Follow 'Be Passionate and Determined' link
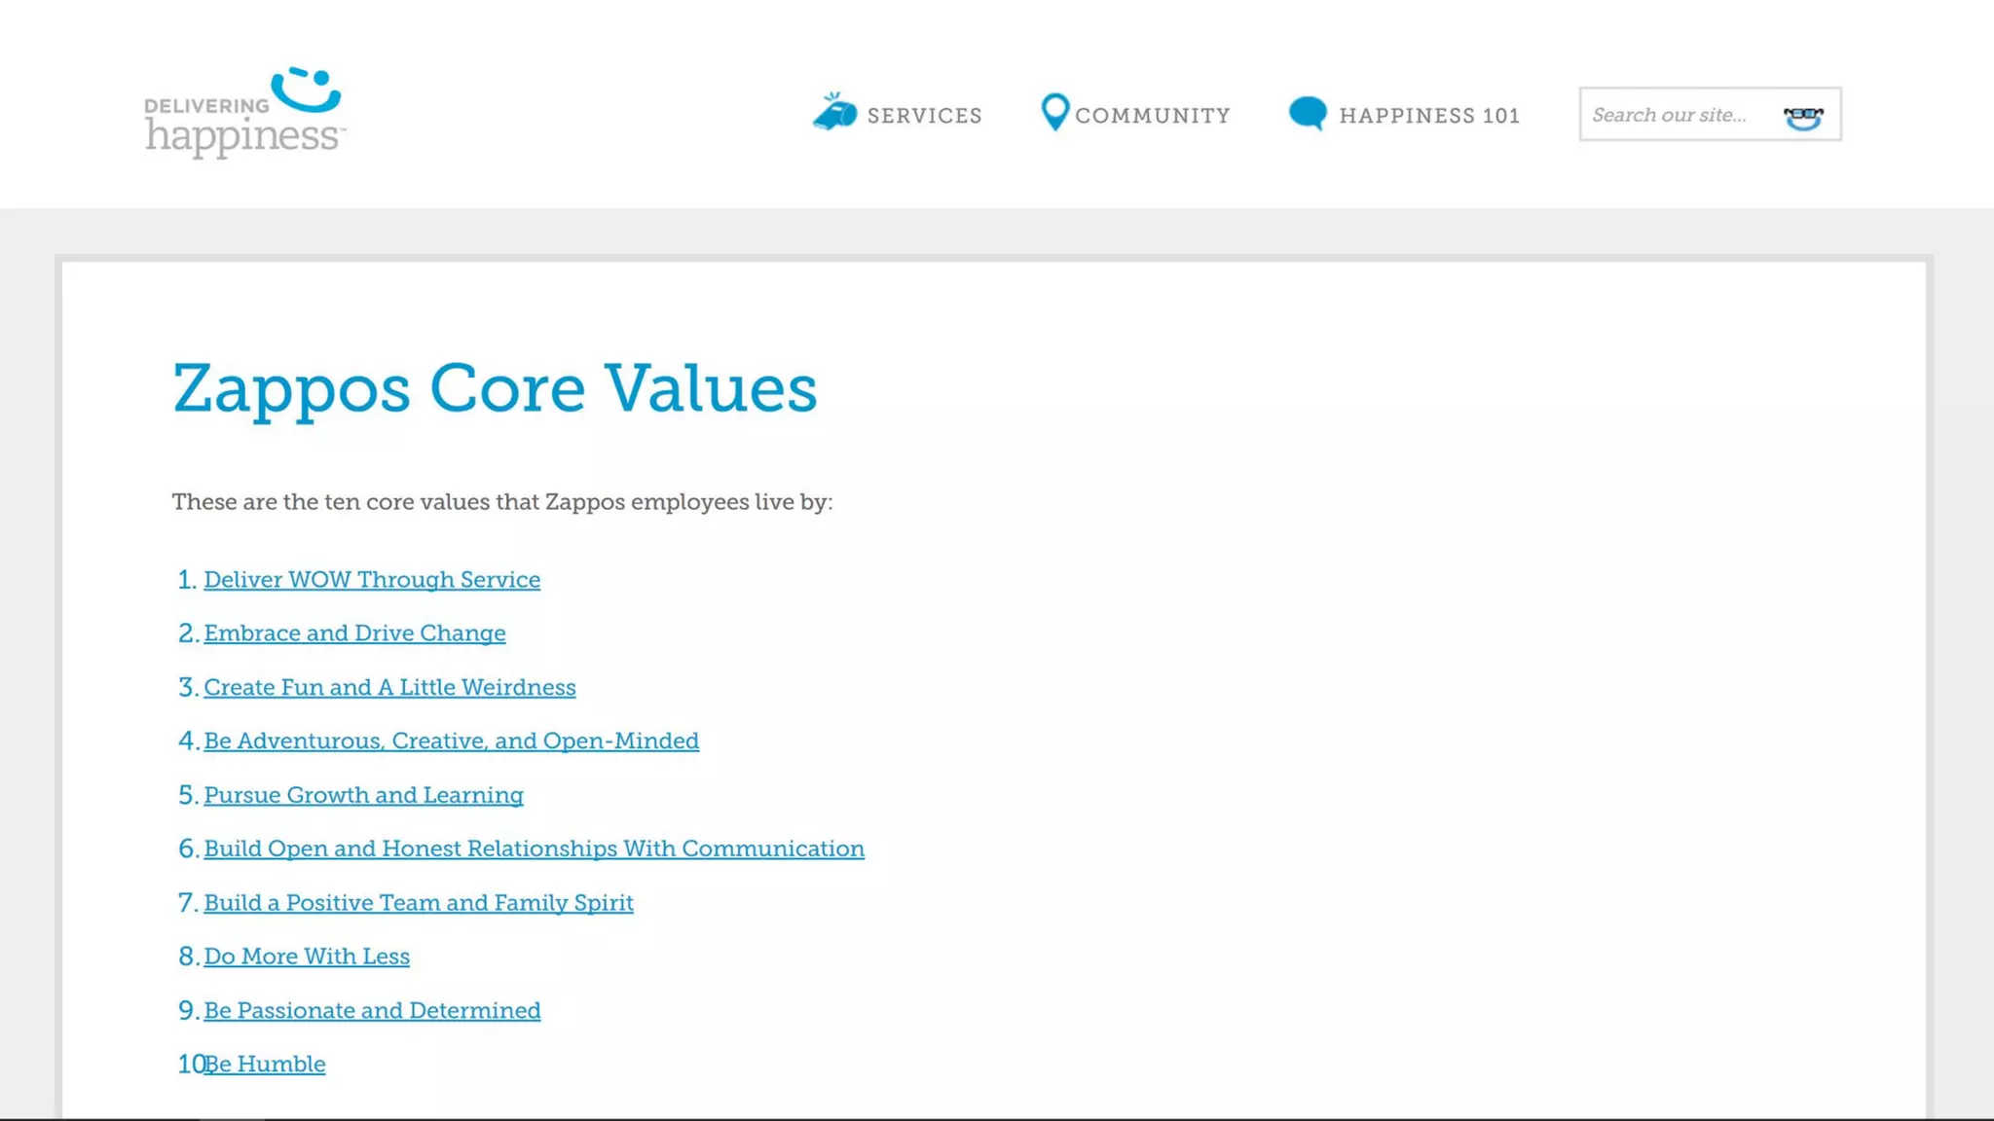1994x1121 pixels. (x=372, y=1011)
